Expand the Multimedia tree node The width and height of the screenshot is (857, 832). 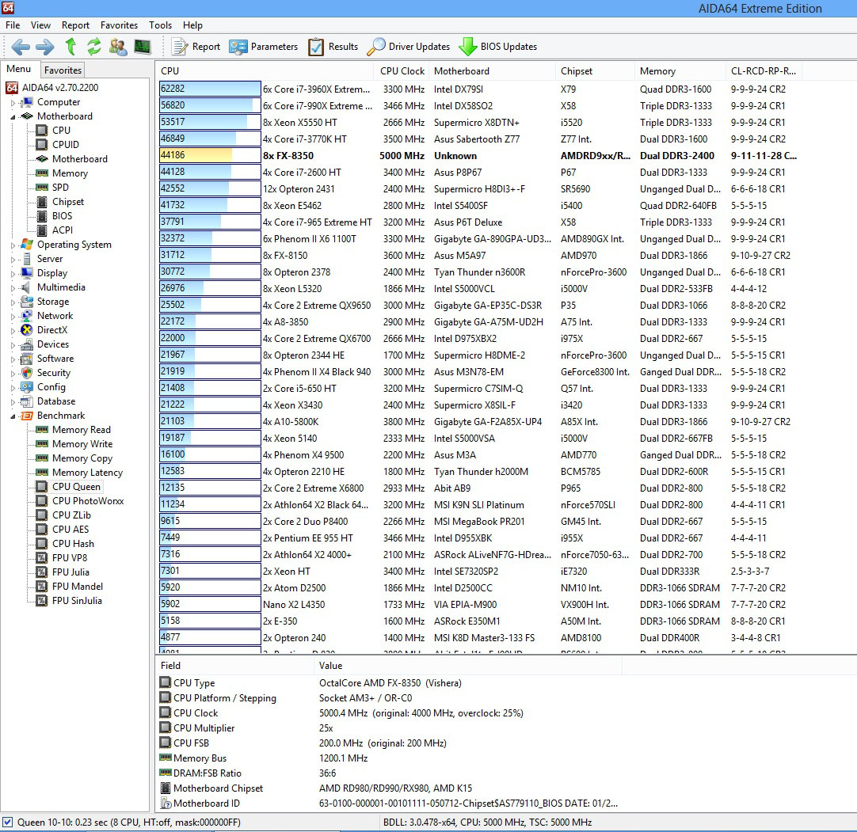click(13, 288)
